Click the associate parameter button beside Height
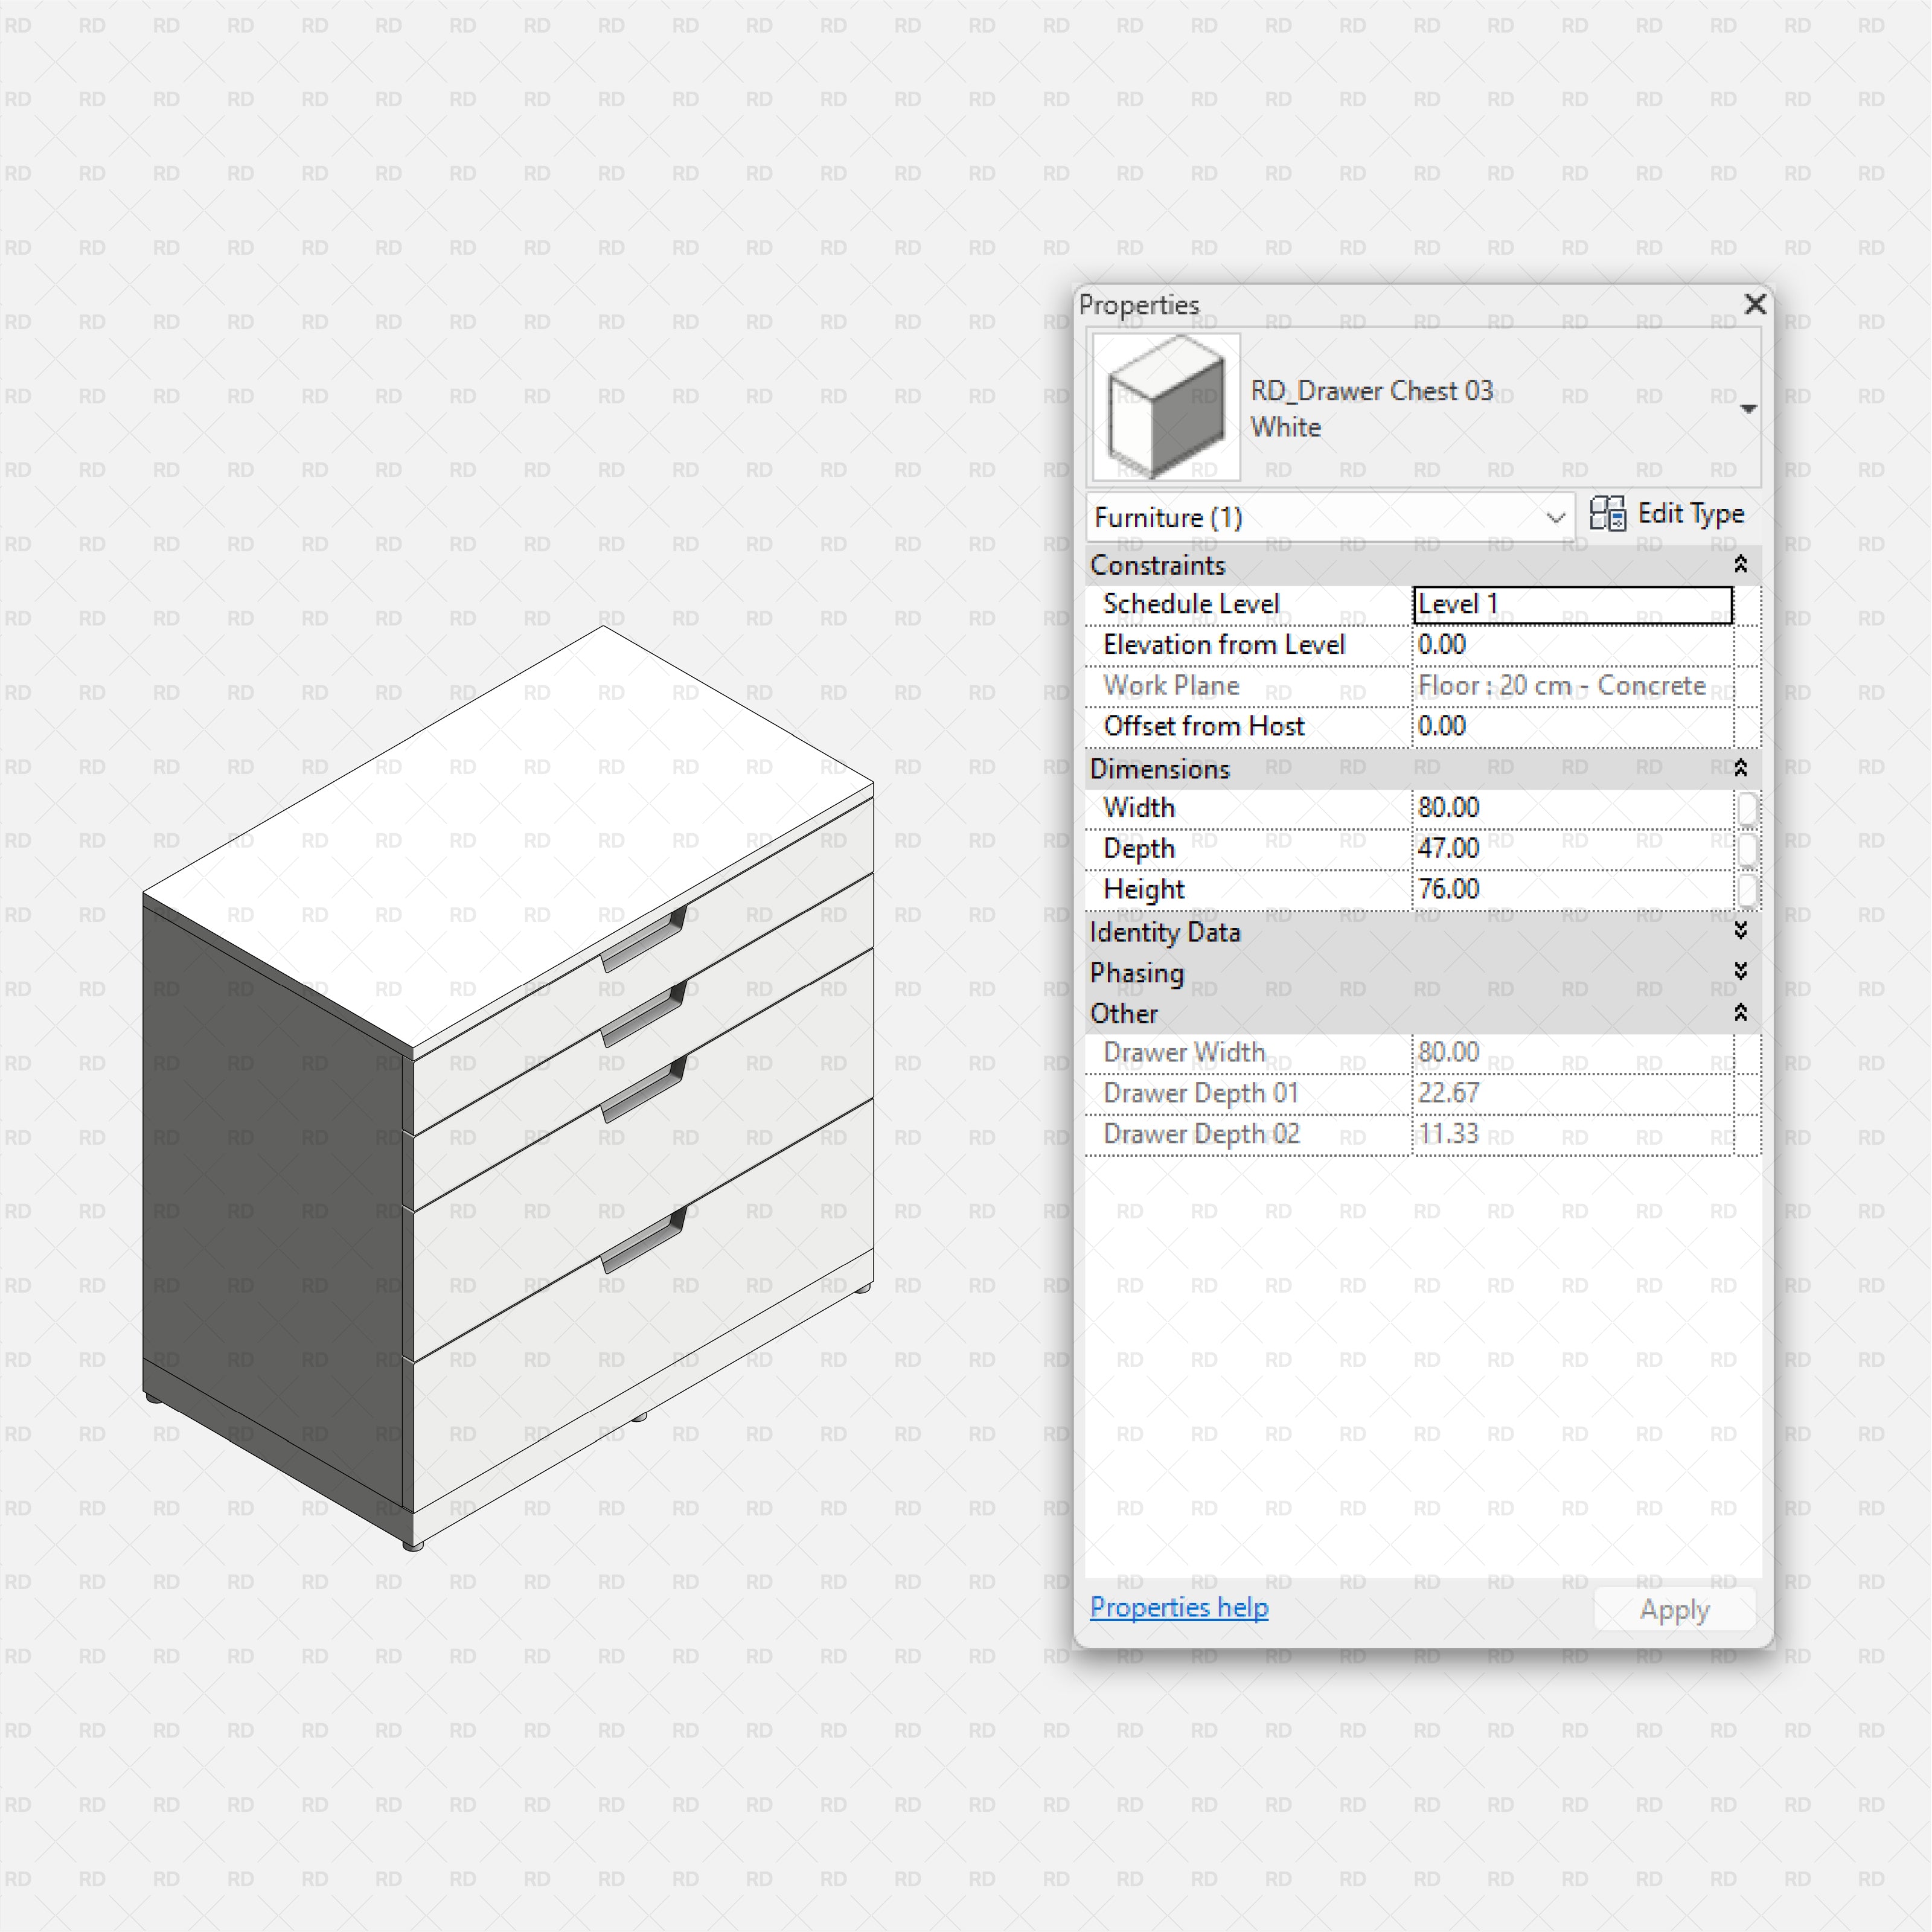Screen dimensions: 1932x1932 coord(1748,890)
